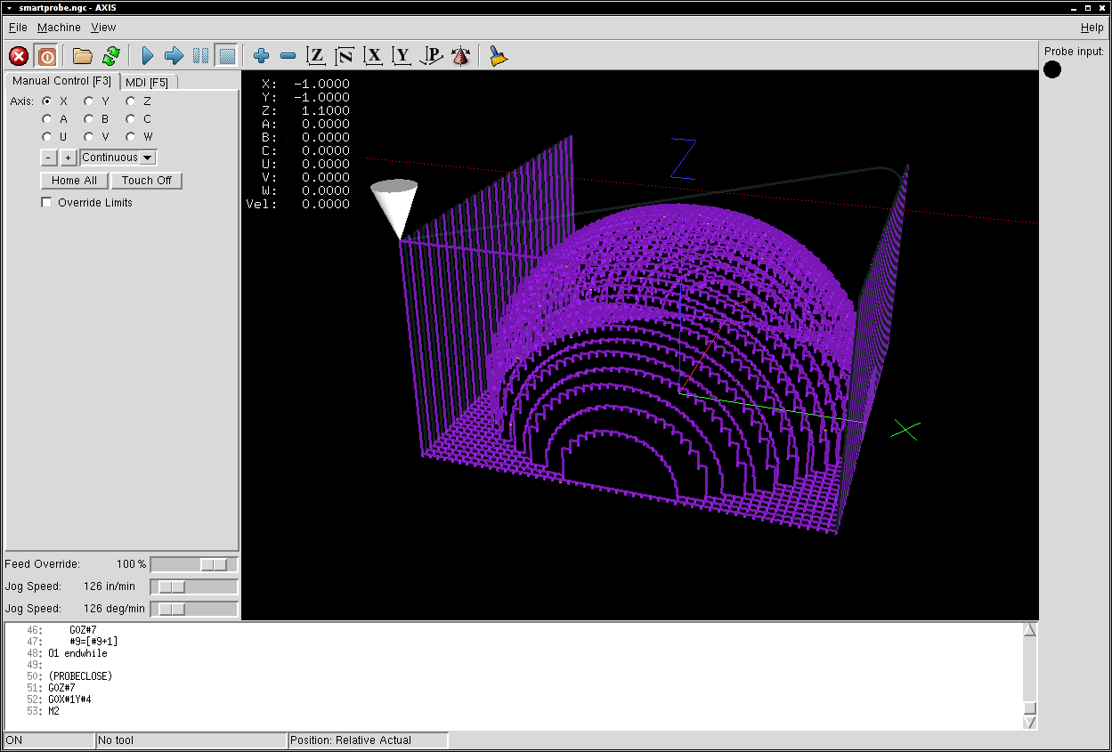Click Home All button

pos(75,181)
